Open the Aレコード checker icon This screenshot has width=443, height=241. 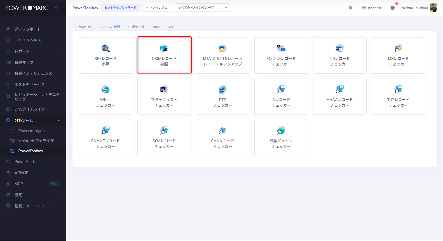click(x=281, y=90)
